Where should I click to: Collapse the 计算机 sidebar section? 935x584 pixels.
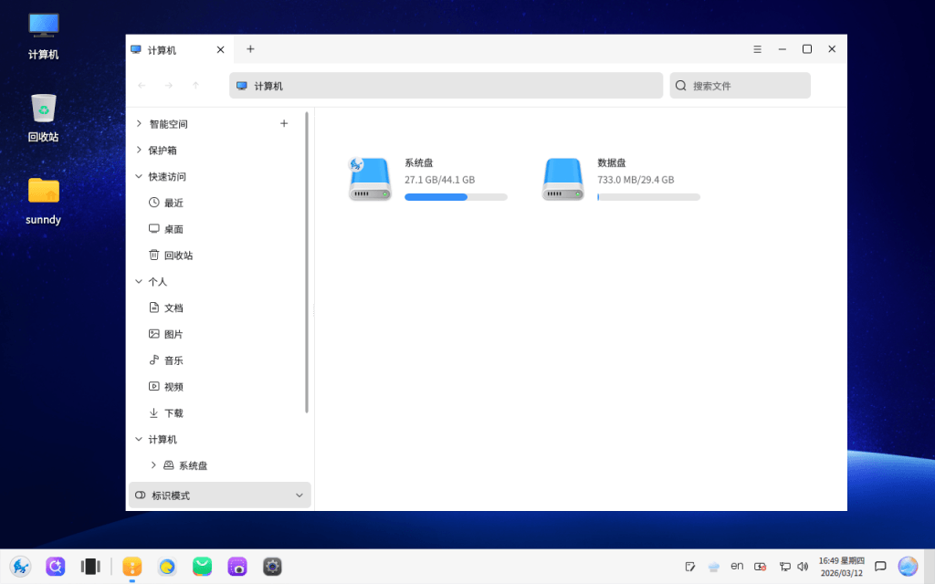pyautogui.click(x=139, y=439)
